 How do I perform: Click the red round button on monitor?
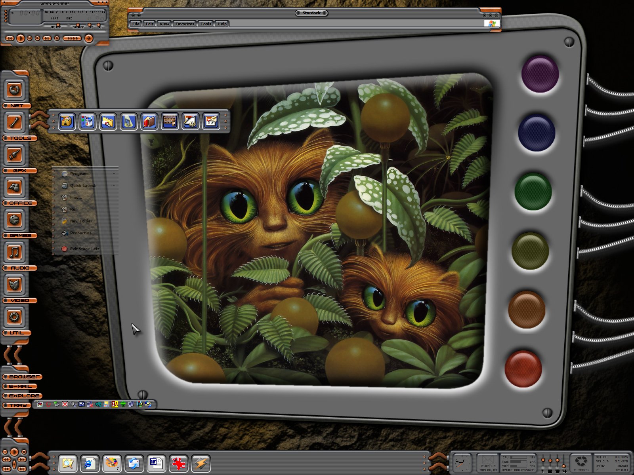click(x=523, y=369)
